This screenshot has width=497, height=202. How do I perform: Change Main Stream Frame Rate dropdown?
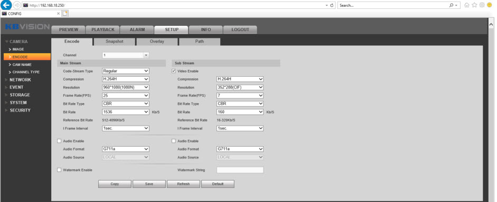126,96
